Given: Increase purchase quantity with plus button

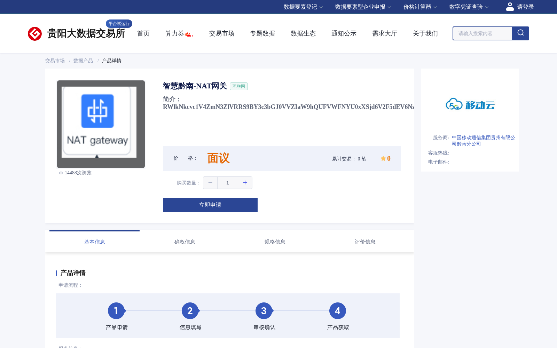Looking at the screenshot, I should click(x=245, y=183).
